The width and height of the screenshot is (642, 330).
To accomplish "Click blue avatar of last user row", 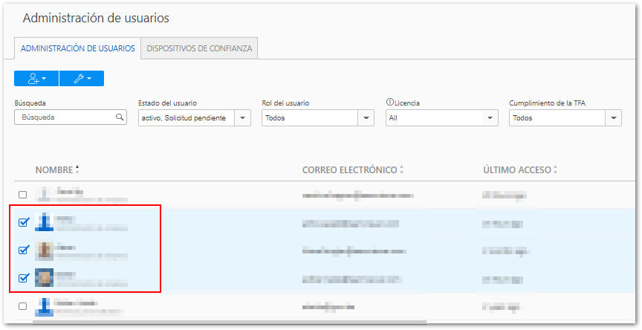I will pyautogui.click(x=44, y=307).
